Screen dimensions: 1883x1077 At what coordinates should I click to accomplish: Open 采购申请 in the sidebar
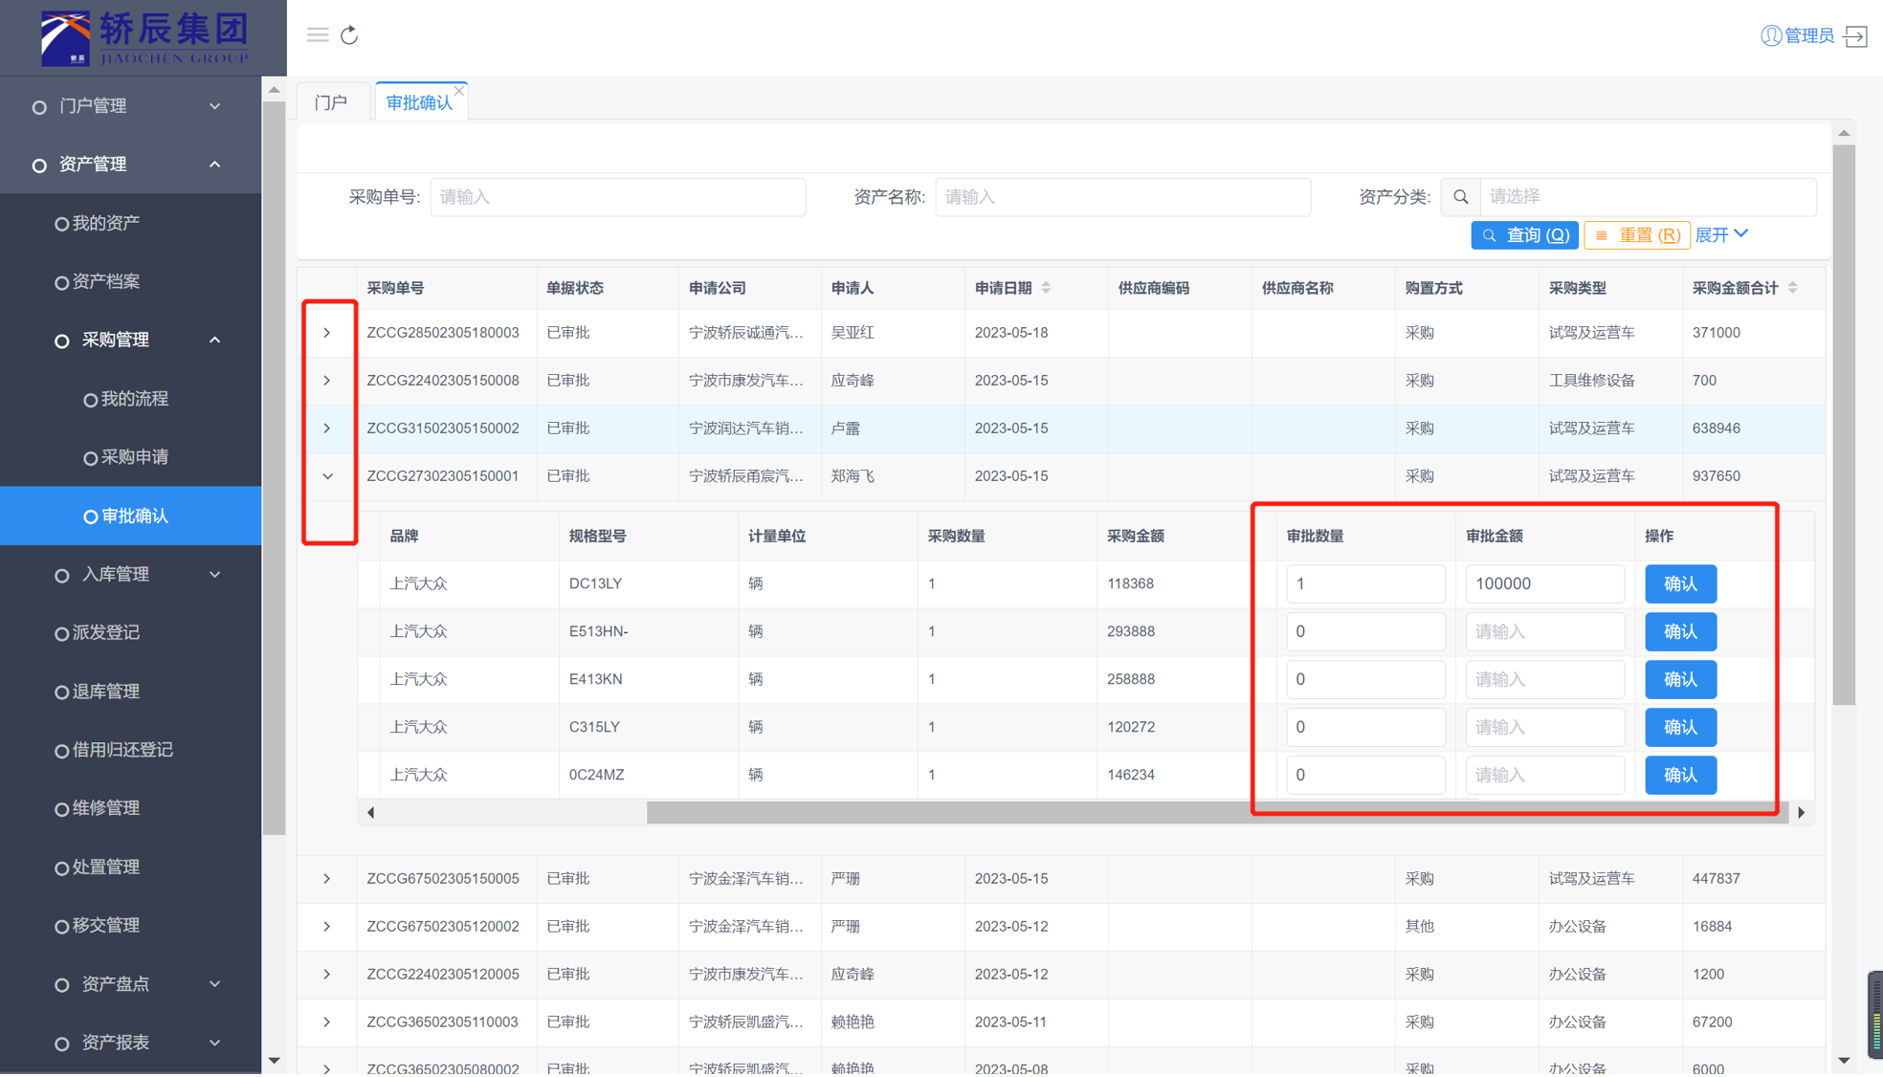click(135, 457)
